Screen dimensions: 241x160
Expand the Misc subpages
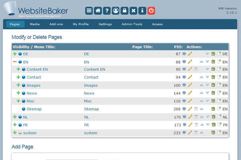click(x=18, y=101)
